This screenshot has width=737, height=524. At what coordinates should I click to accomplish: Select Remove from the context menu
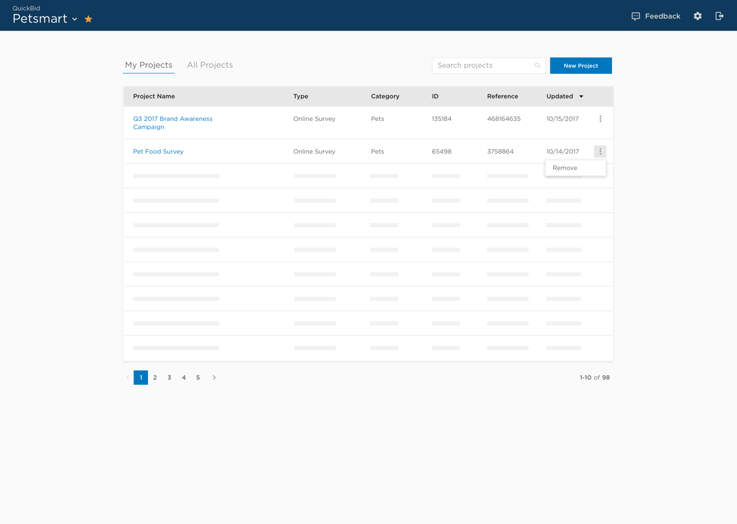click(x=564, y=168)
